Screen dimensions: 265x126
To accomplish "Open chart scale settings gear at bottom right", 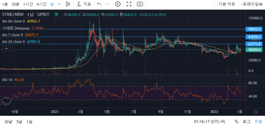I will pyautogui.click(x=256, y=112).
